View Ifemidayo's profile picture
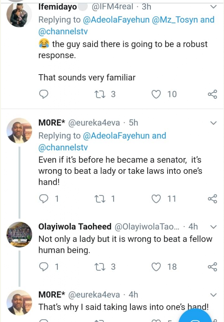The height and width of the screenshot is (322, 224). 19,15
